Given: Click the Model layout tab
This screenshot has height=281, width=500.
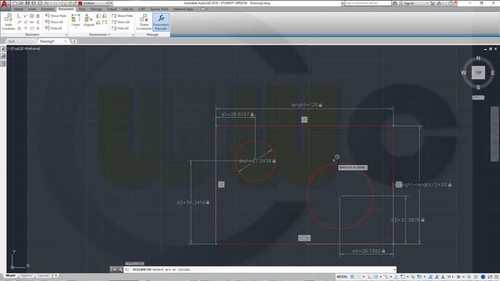Looking at the screenshot, I should point(10,276).
